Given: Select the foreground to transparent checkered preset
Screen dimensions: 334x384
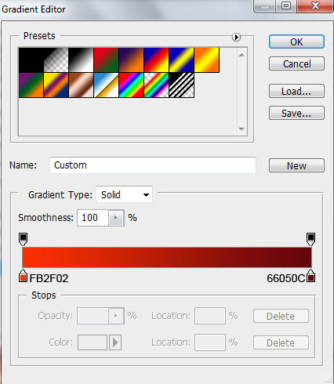Looking at the screenshot, I should [x=56, y=60].
